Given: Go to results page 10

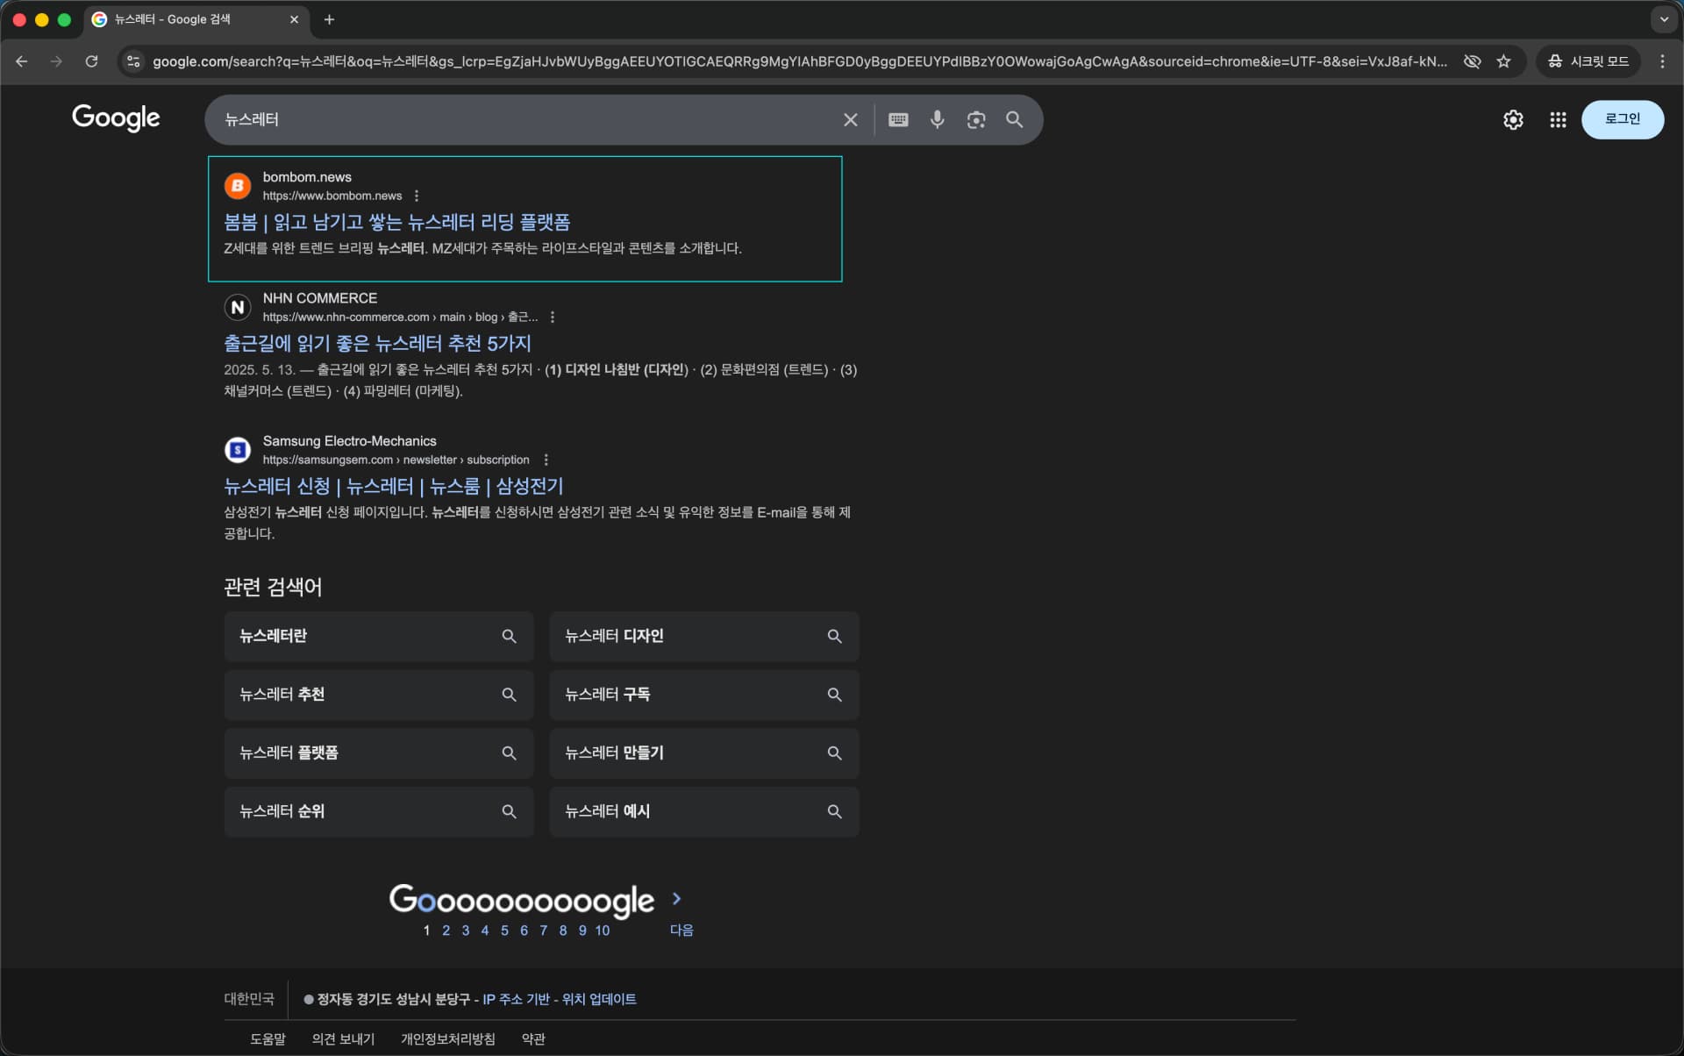Looking at the screenshot, I should tap(603, 931).
